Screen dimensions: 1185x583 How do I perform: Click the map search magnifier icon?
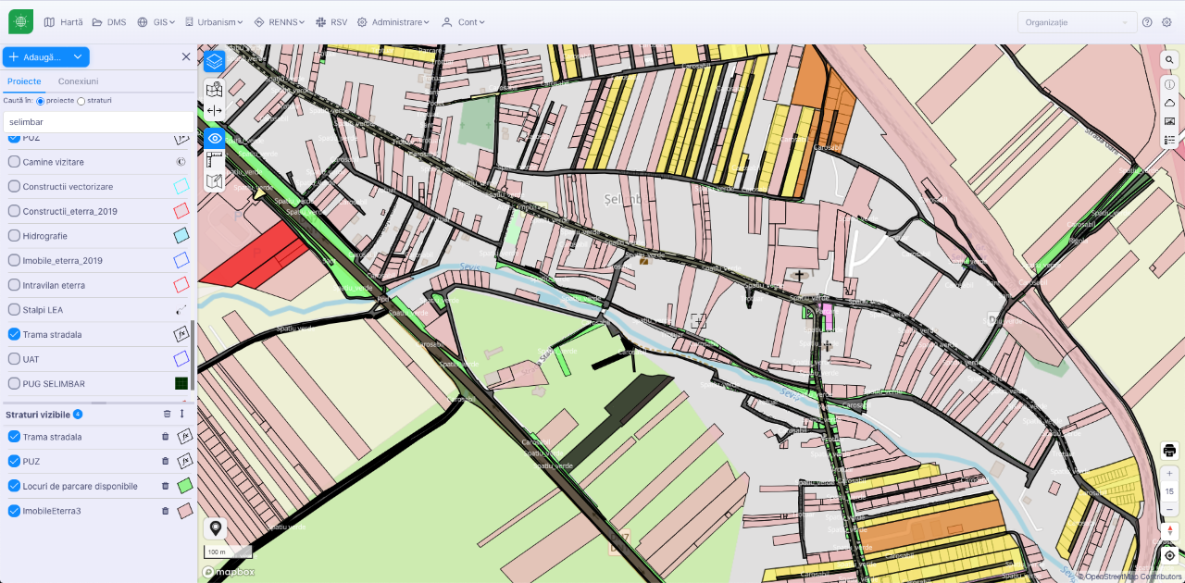tap(1169, 60)
